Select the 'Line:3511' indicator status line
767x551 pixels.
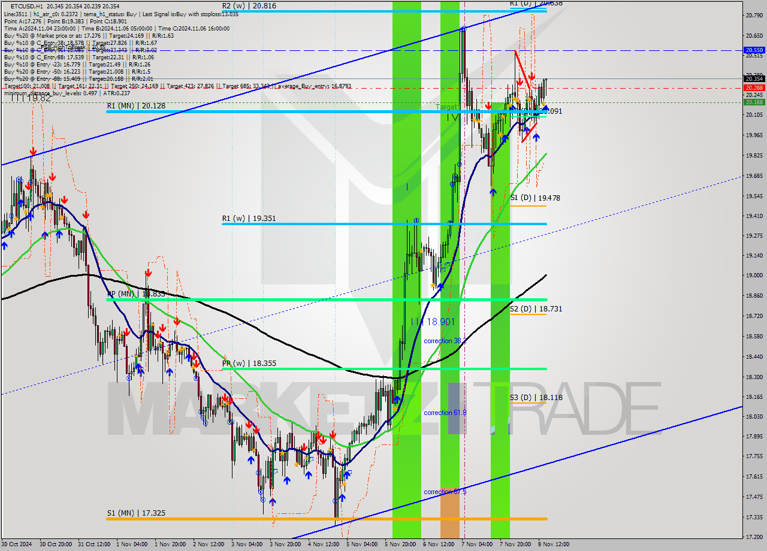point(121,14)
